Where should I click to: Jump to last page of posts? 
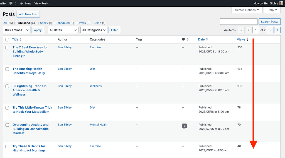coord(277,30)
